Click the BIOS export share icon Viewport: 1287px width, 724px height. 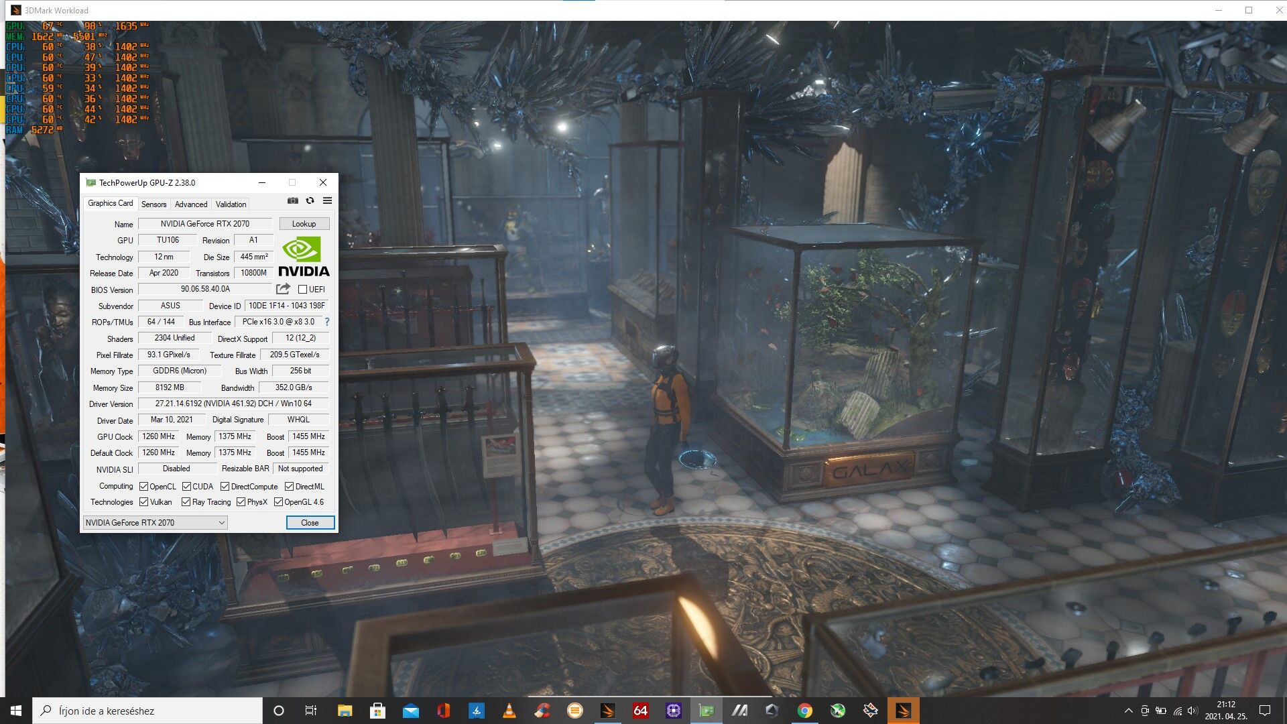point(283,289)
